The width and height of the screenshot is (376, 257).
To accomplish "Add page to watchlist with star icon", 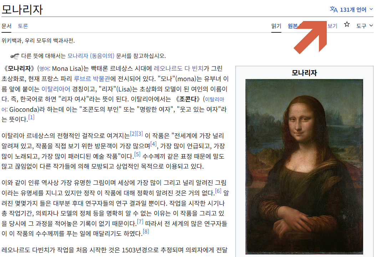I will (347, 25).
